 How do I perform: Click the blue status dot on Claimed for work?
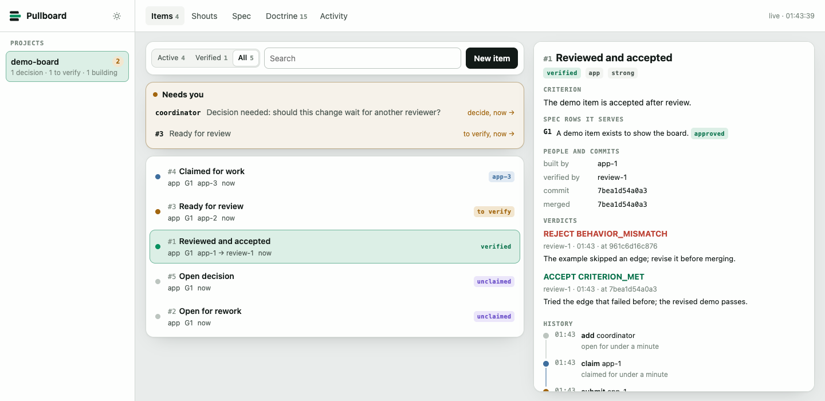click(158, 177)
